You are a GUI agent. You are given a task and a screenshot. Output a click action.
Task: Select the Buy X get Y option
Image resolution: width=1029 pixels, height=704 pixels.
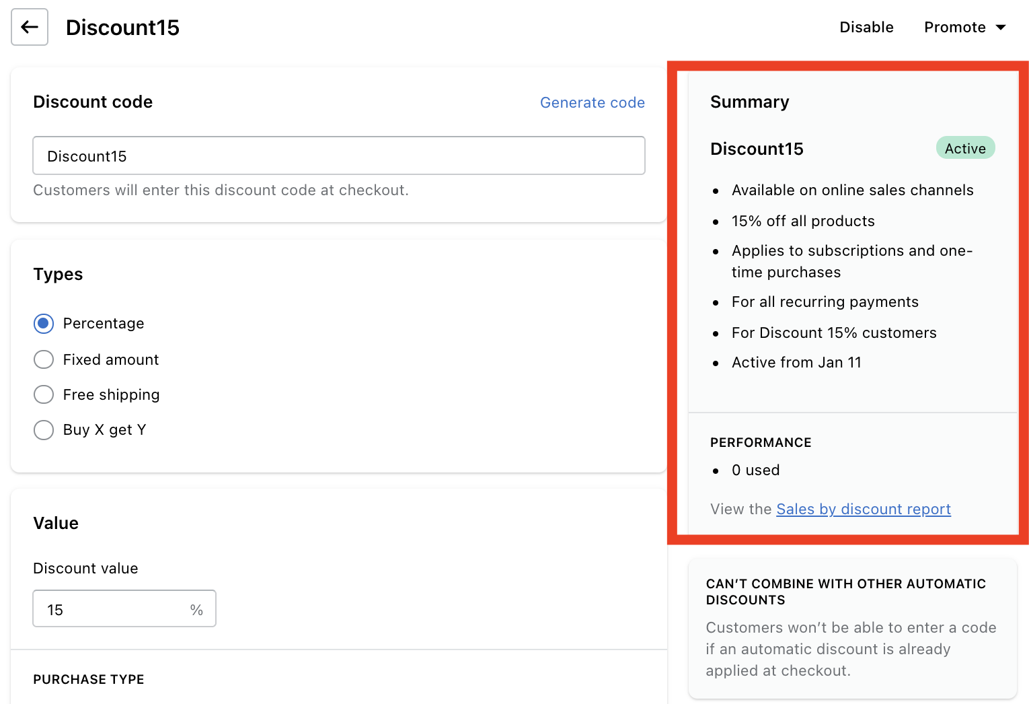pyautogui.click(x=44, y=429)
